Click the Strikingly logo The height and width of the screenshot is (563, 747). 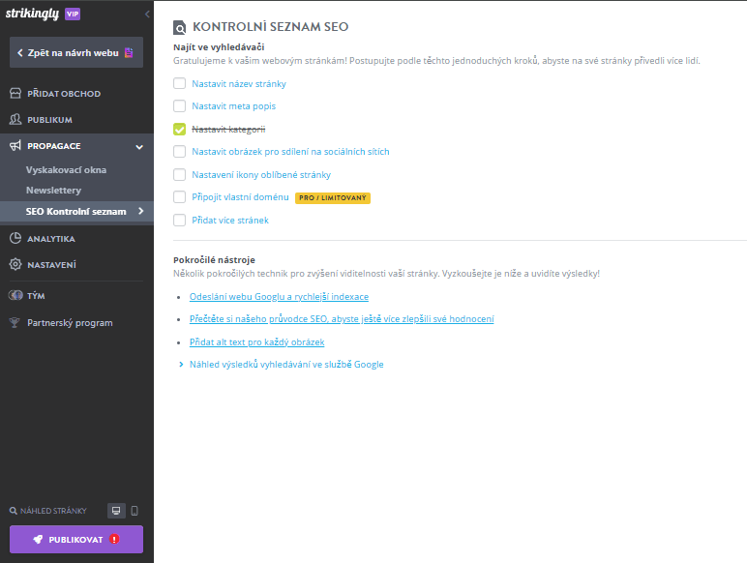31,15
